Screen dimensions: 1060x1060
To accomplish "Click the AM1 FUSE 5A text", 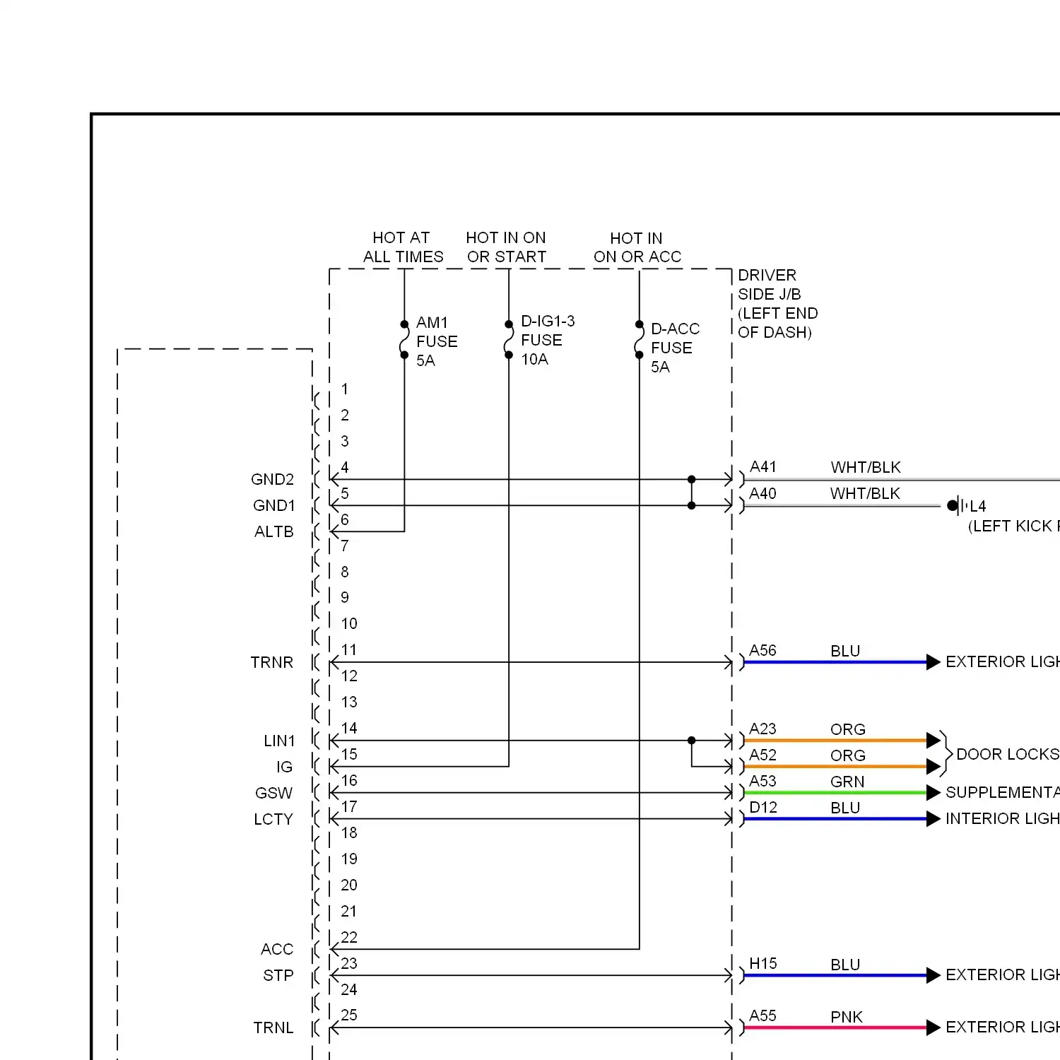I will (x=437, y=341).
